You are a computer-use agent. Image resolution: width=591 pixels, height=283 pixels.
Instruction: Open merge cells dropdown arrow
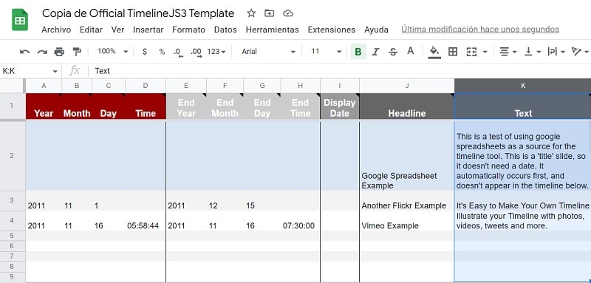point(485,52)
